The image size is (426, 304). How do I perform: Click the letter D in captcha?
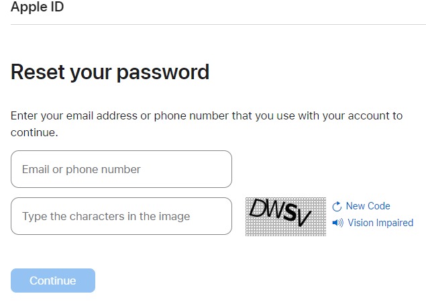pyautogui.click(x=258, y=208)
